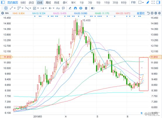This screenshot has height=118, width=162.
Task: Select the 60分 interval
Action: coord(124,2)
